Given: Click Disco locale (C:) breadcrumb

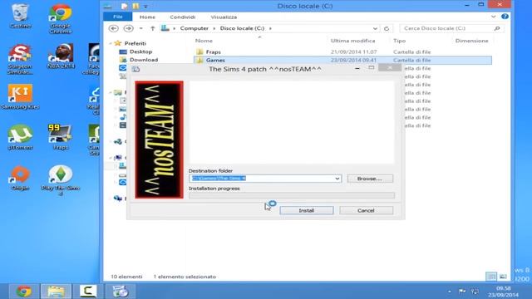Looking at the screenshot, I should tap(242, 28).
